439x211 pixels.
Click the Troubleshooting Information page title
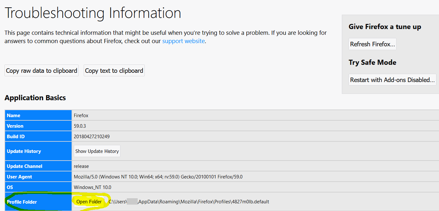(93, 13)
